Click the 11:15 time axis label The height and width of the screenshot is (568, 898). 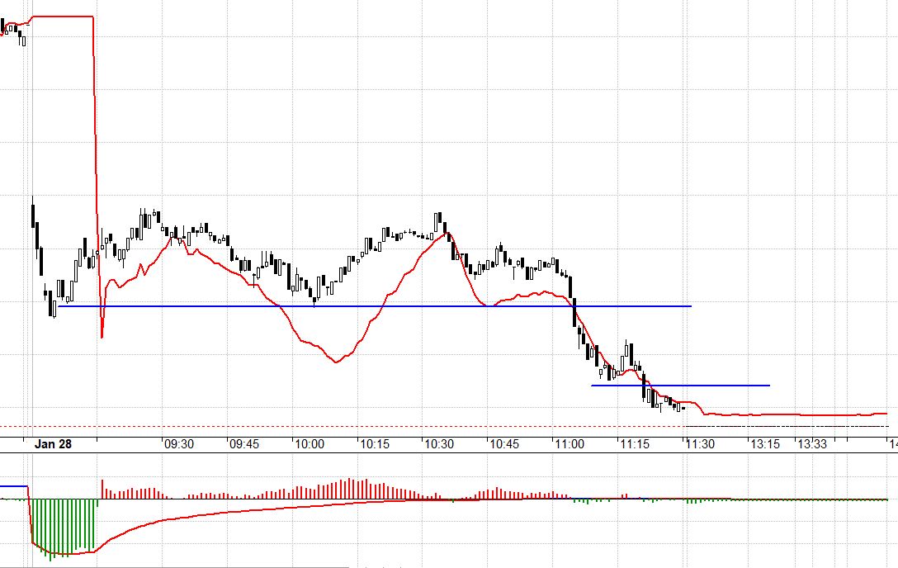coord(635,443)
